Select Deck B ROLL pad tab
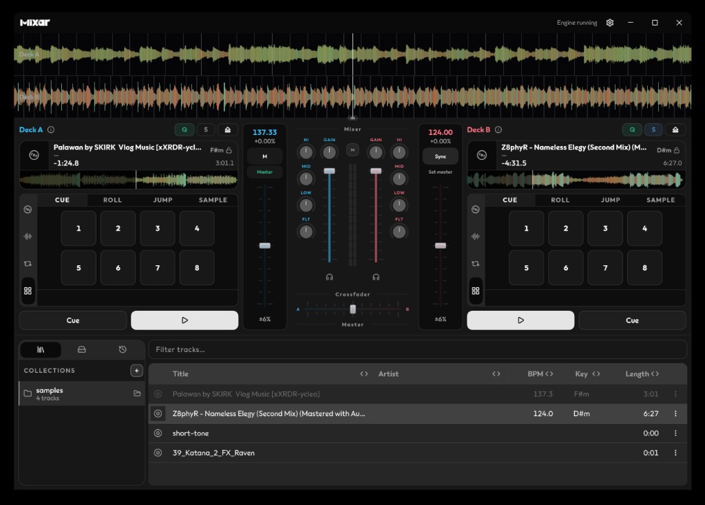Viewport: 705px width, 505px height. (x=560, y=200)
